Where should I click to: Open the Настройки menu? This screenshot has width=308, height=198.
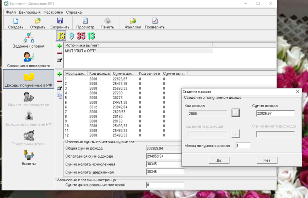(x=54, y=12)
